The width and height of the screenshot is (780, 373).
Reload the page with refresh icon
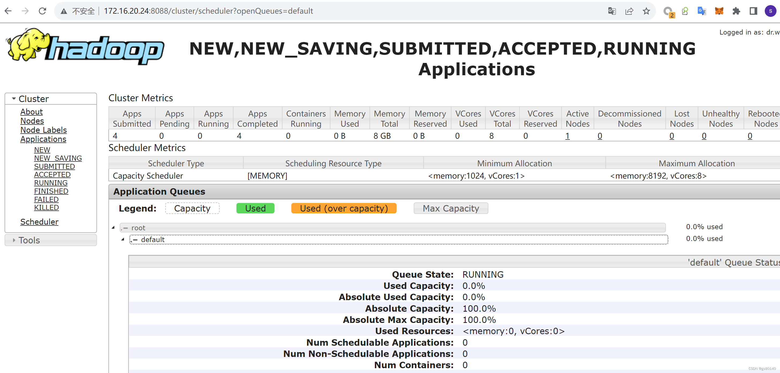click(42, 11)
